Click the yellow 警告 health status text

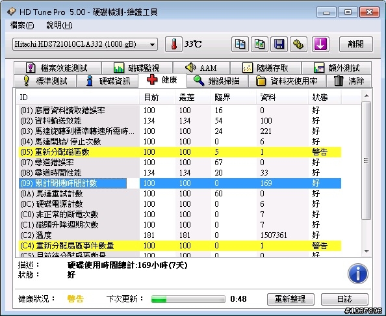(75, 299)
